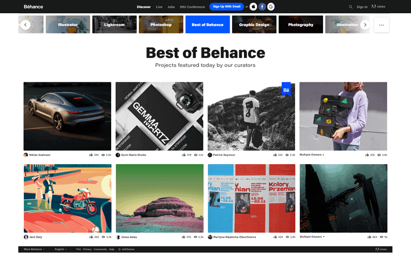Select the Illustration category tile
The image size is (411, 254).
pyautogui.click(x=347, y=24)
